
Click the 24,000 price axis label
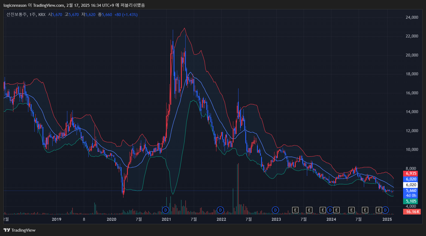(412, 17)
